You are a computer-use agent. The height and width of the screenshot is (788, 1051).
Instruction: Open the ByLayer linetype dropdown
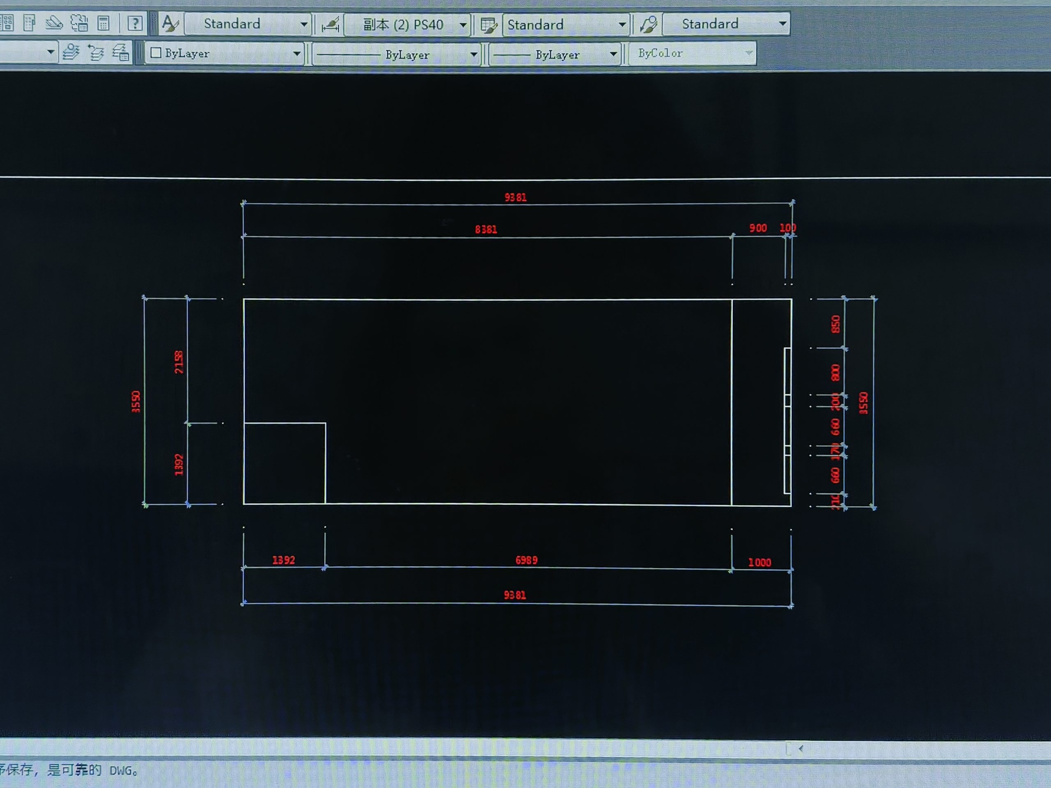point(473,55)
